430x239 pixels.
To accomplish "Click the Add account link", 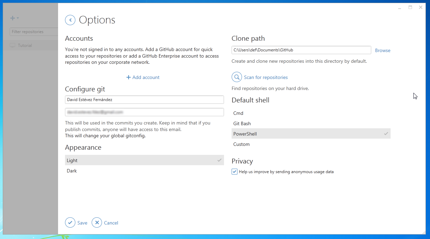I will [146, 77].
